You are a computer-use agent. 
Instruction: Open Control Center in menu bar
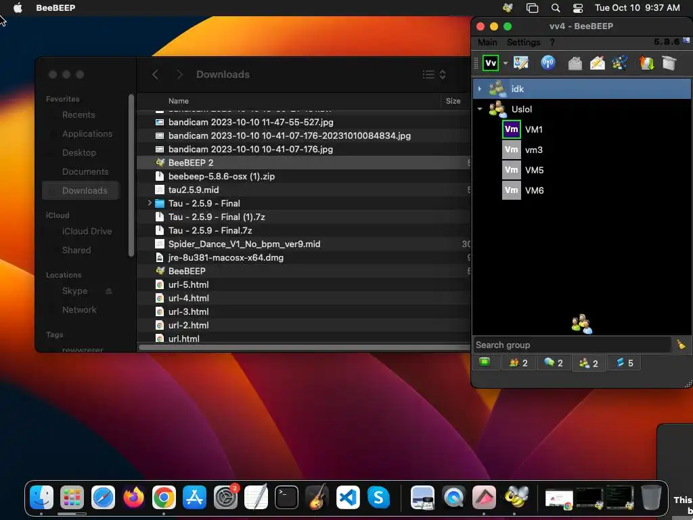(578, 8)
